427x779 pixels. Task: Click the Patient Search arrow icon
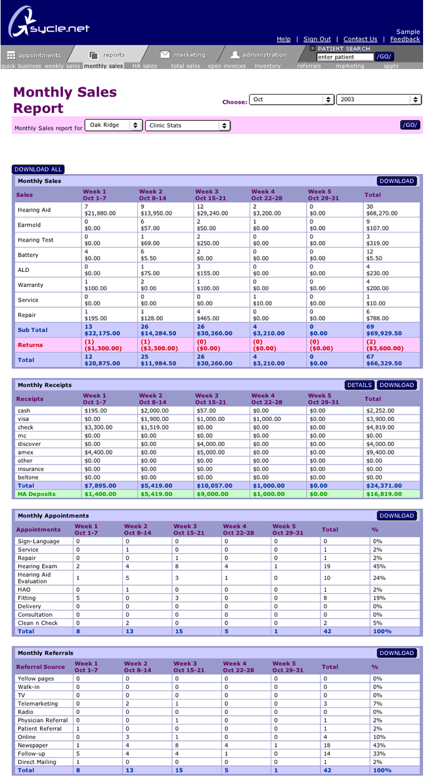click(313, 49)
